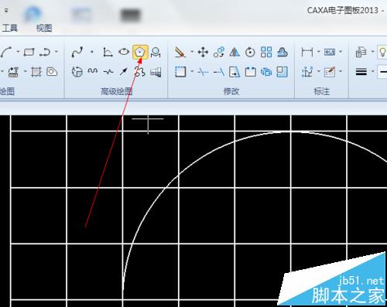Select the Copy circles tool
Screen dimensions: 387x307
click(x=219, y=52)
